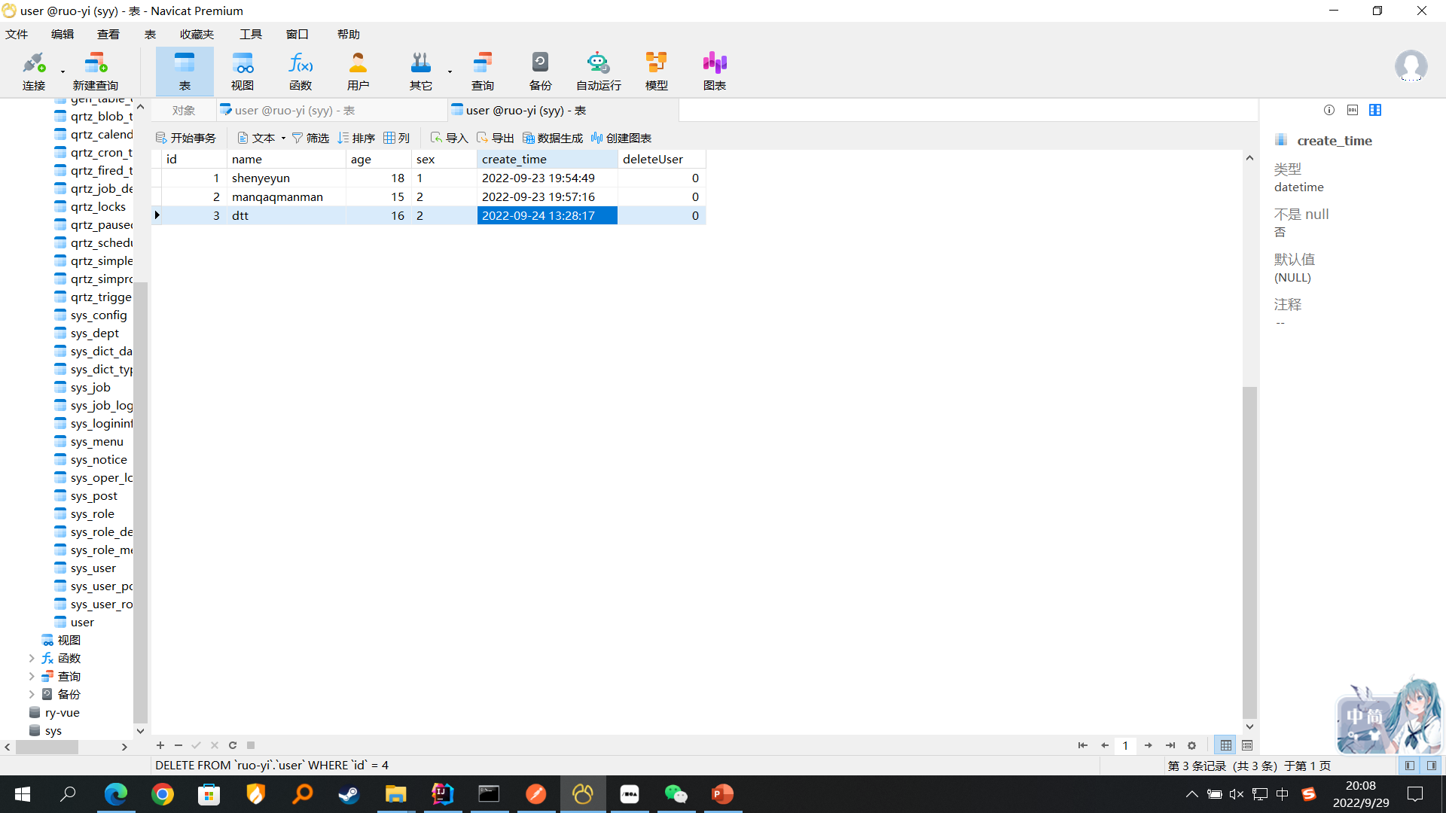Image resolution: width=1446 pixels, height=813 pixels.
Task: Switch to grid view mode
Action: pos(1226,745)
